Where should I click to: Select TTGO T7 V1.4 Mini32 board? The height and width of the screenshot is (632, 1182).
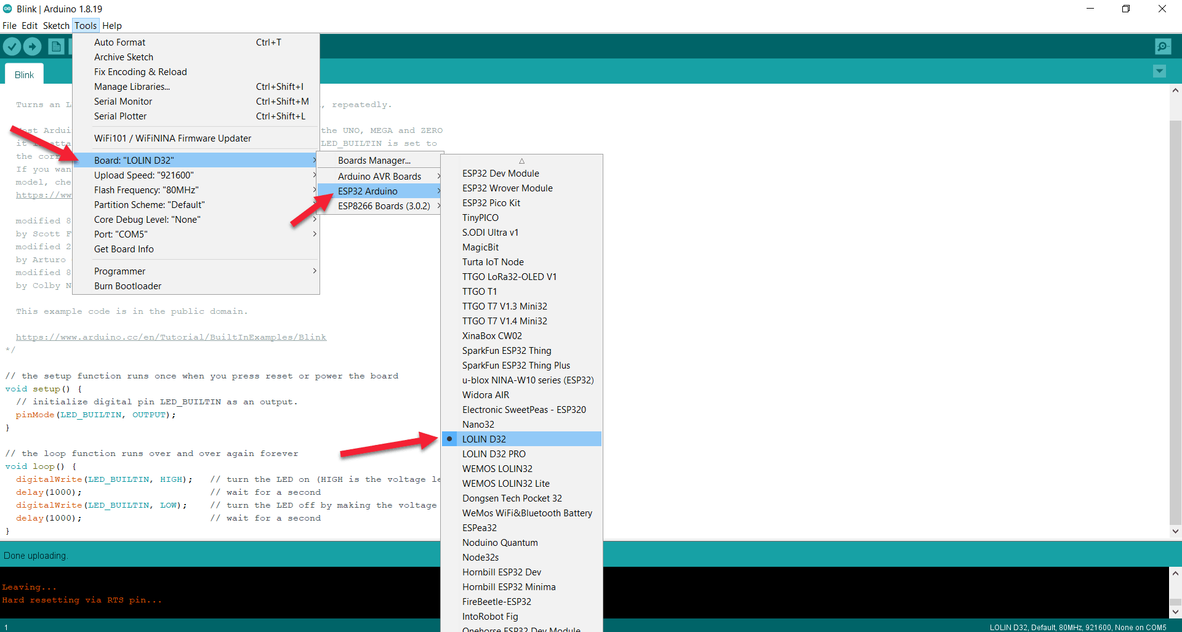(521, 321)
